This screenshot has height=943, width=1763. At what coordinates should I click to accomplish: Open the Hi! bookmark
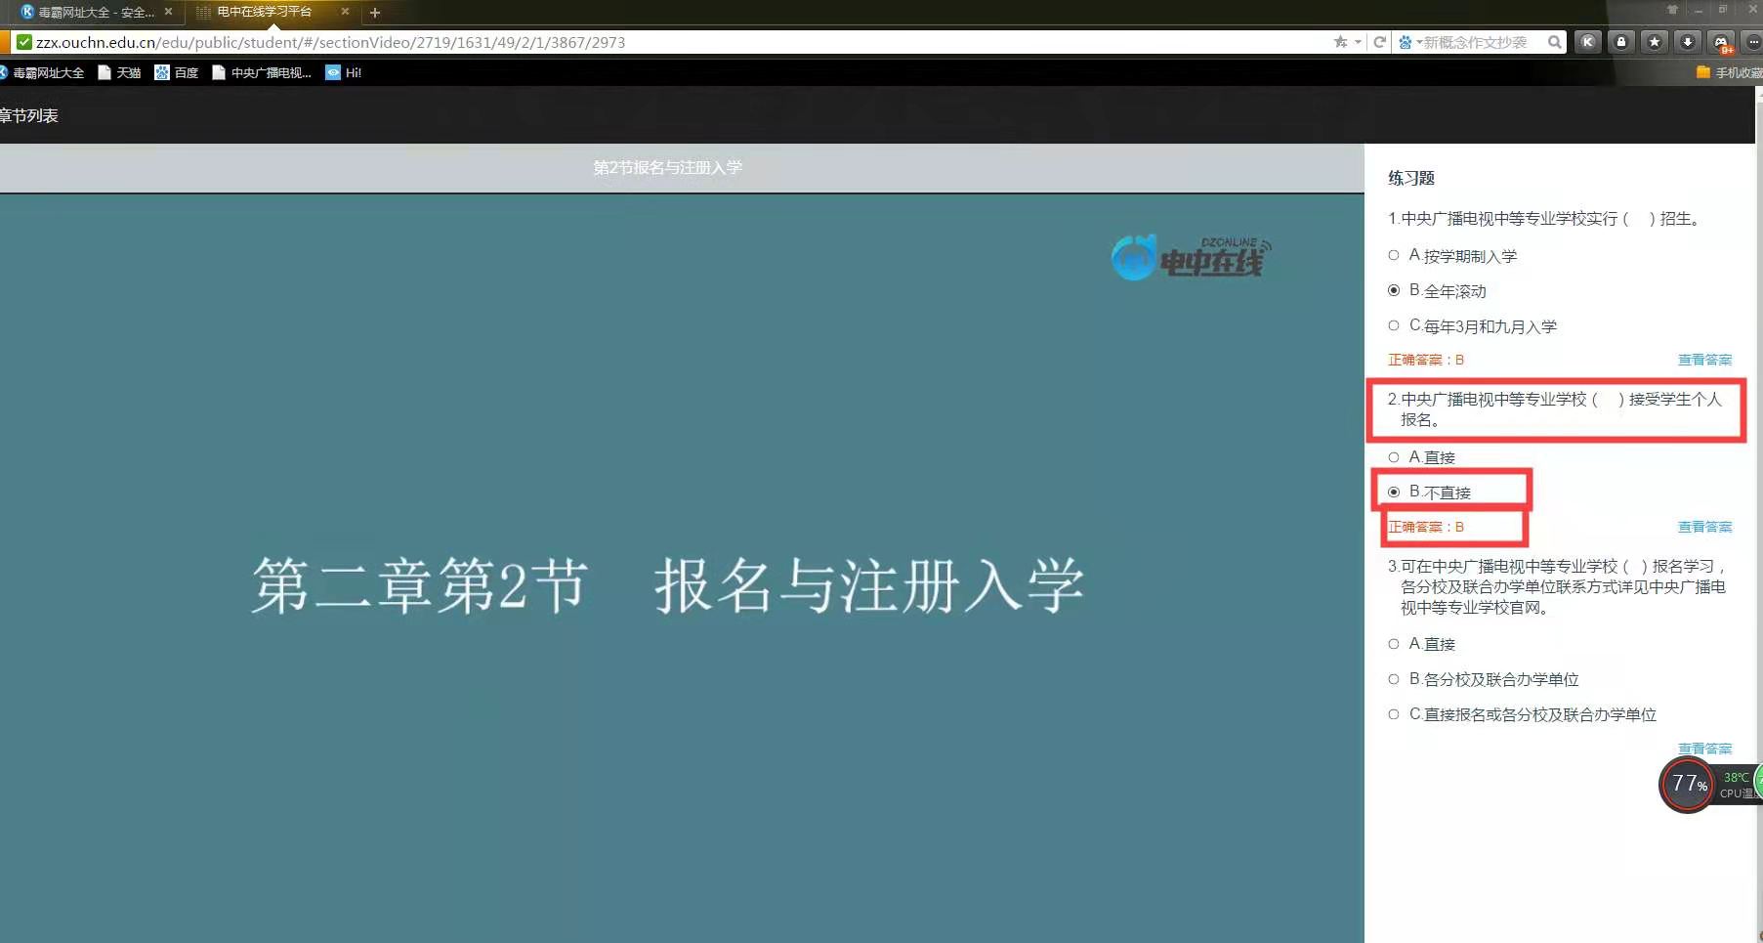[x=344, y=72]
